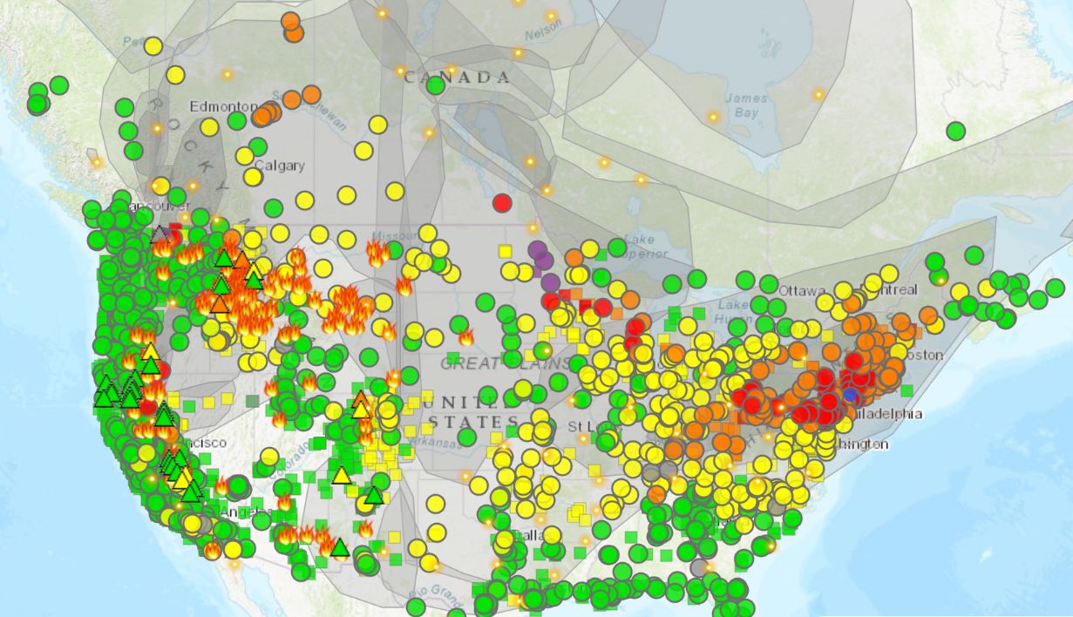
Task: Select the lower single purple monitor circle in Minnesota
Action: click(x=551, y=281)
